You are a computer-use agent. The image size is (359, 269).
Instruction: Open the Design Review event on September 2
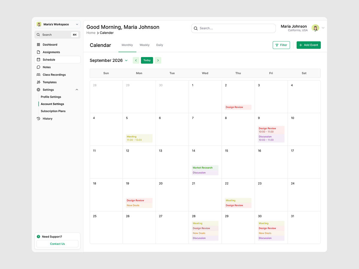(x=238, y=107)
